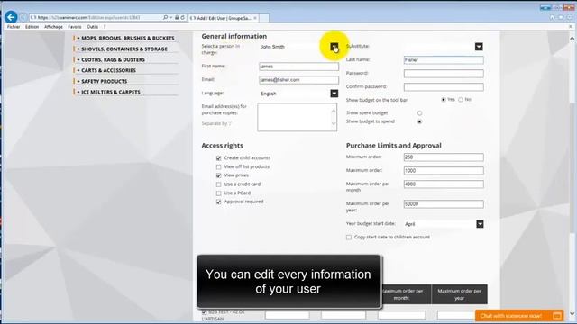Viewport: 577px width, 324px height.
Task: Open the Edition menu
Action: click(x=32, y=27)
